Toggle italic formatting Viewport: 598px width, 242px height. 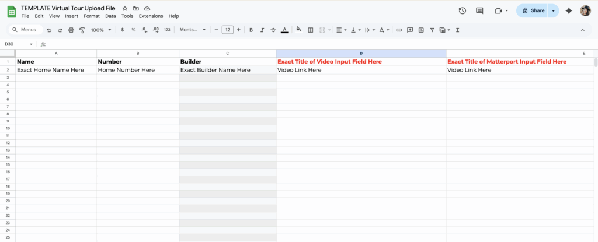(262, 30)
